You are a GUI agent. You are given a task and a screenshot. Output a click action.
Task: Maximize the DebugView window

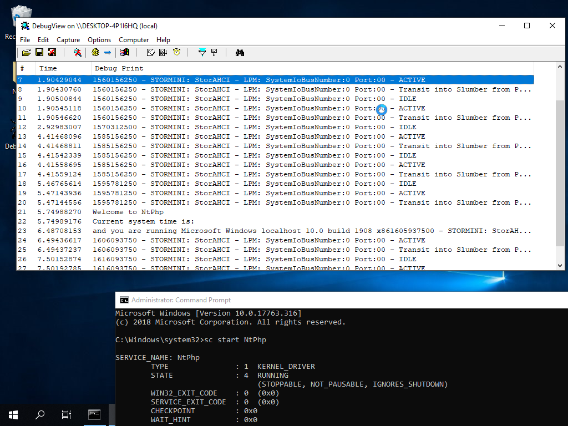click(527, 26)
